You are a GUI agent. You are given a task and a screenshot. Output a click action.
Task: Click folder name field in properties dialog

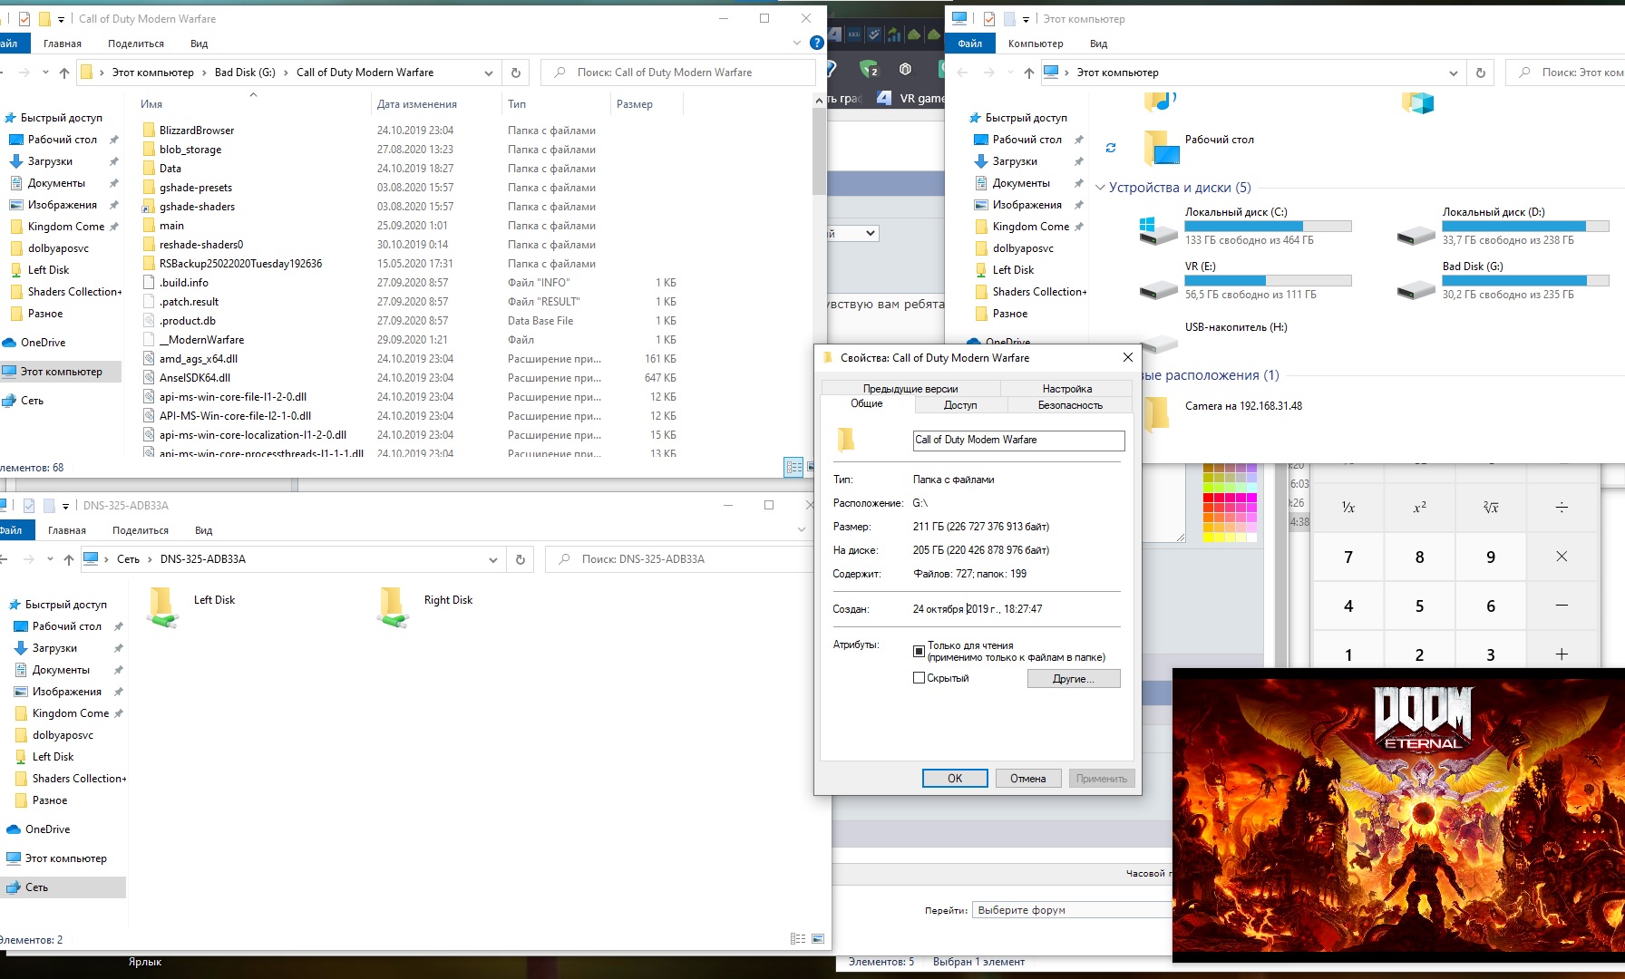(1018, 441)
